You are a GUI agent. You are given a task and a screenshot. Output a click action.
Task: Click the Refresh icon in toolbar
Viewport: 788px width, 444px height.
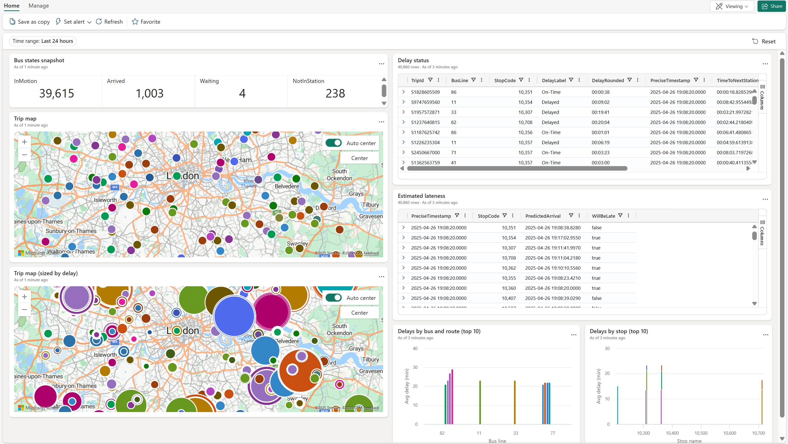pyautogui.click(x=99, y=22)
